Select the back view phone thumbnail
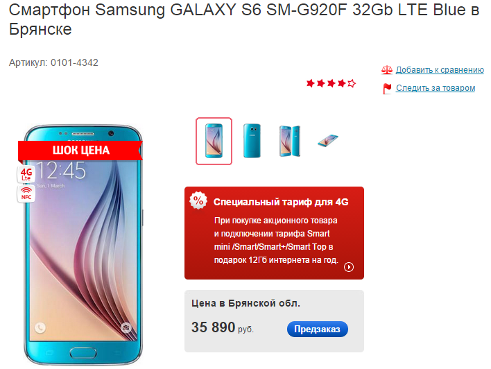This screenshot has height=369, width=491. click(252, 141)
